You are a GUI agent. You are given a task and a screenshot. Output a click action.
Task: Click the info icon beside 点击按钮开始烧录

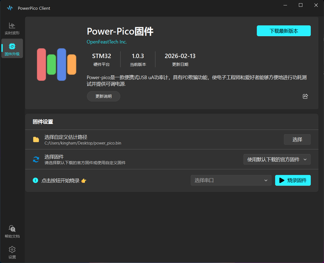pyautogui.click(x=35, y=180)
